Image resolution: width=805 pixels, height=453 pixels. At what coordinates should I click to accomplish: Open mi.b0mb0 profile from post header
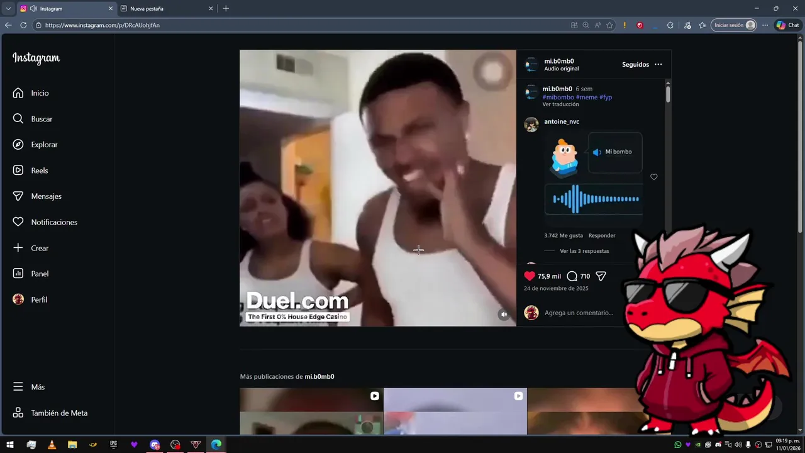pyautogui.click(x=559, y=61)
